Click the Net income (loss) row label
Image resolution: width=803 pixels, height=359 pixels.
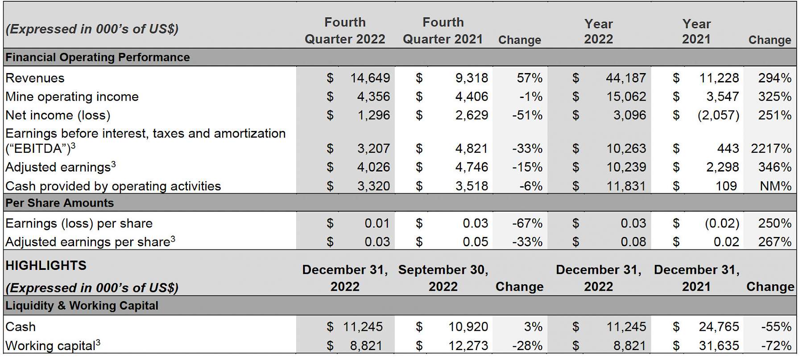coord(58,115)
